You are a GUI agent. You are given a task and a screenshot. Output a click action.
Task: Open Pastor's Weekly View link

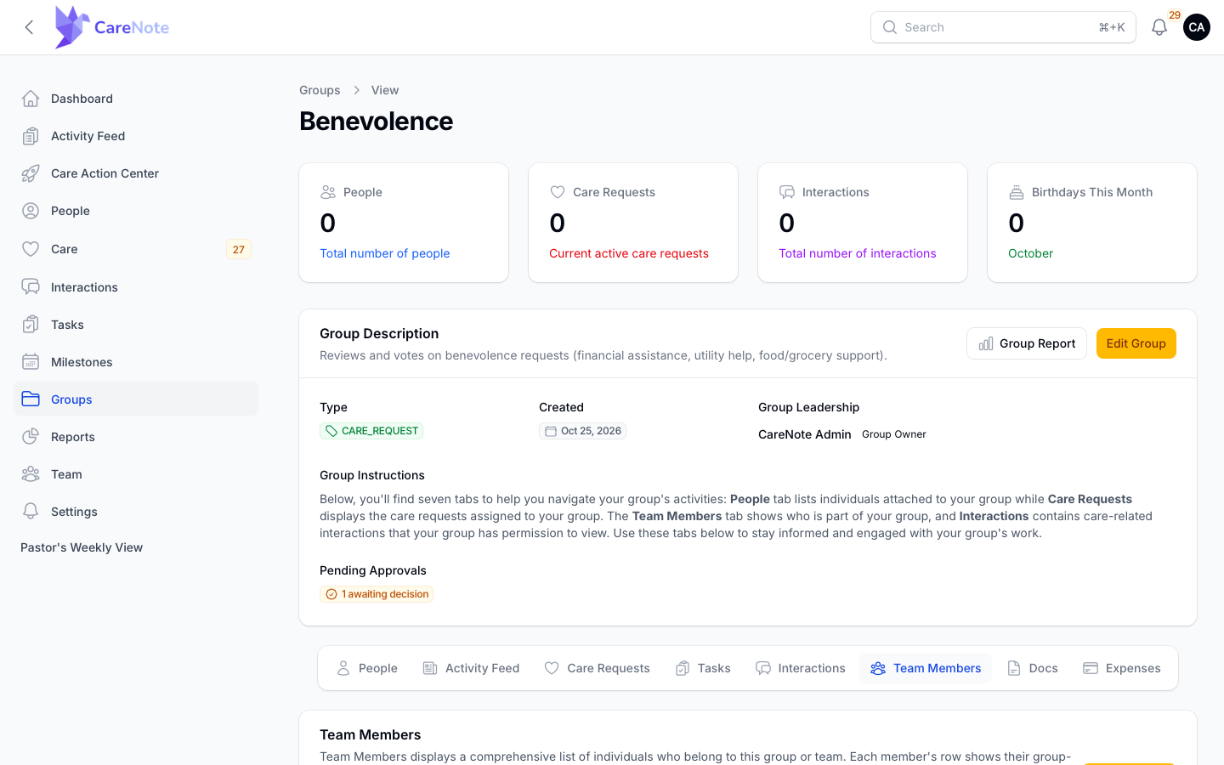pos(82,547)
